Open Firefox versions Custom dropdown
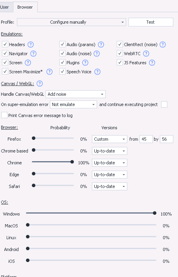Viewport: 178px width, 277px height. (x=110, y=139)
